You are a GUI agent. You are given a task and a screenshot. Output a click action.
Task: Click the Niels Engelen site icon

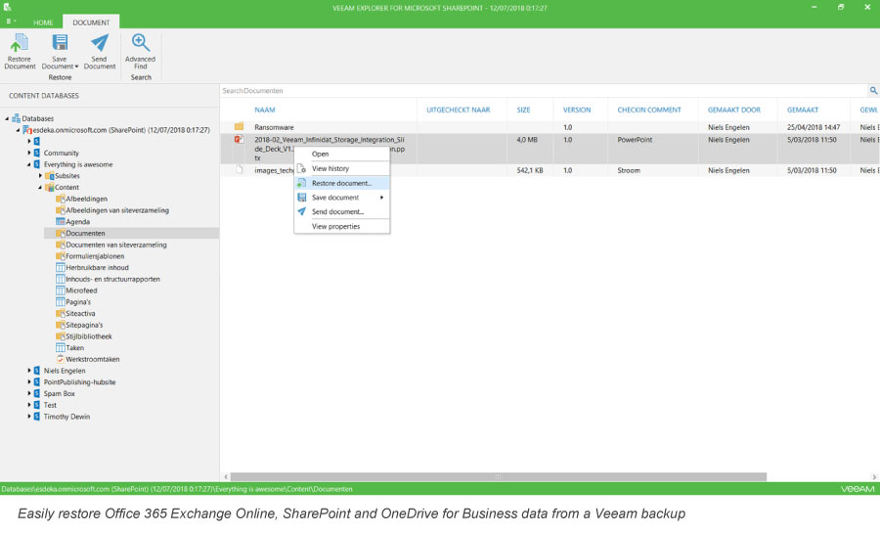point(37,371)
